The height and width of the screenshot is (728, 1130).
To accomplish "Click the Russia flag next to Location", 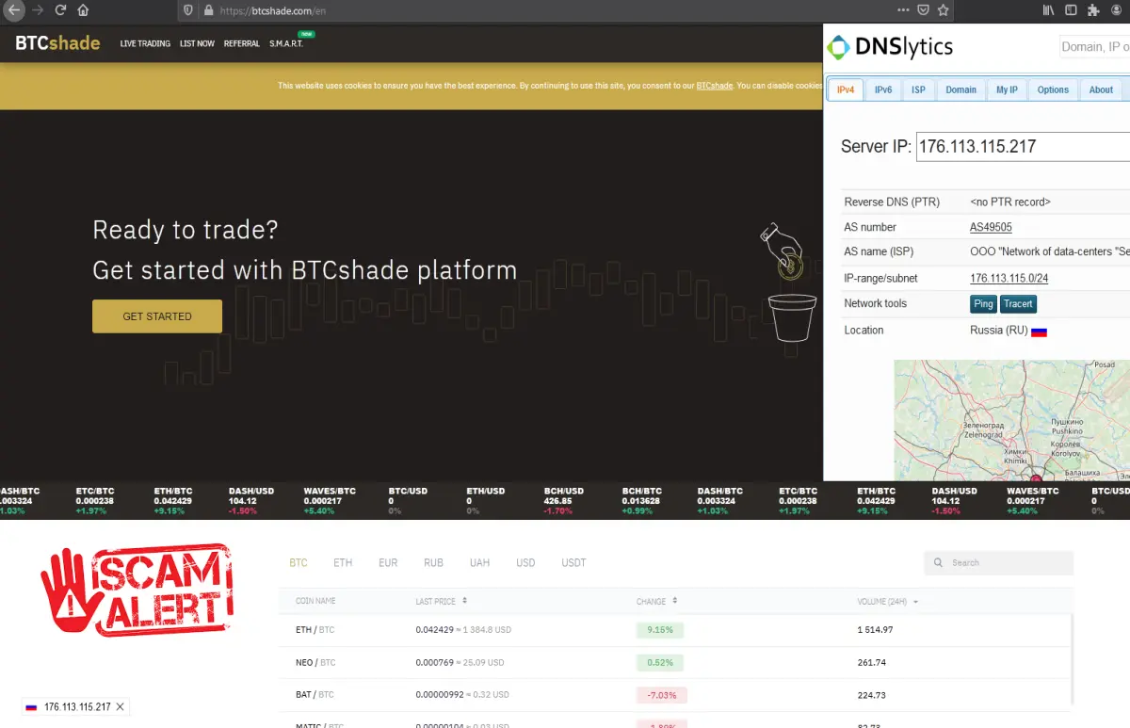I will coord(1039,332).
